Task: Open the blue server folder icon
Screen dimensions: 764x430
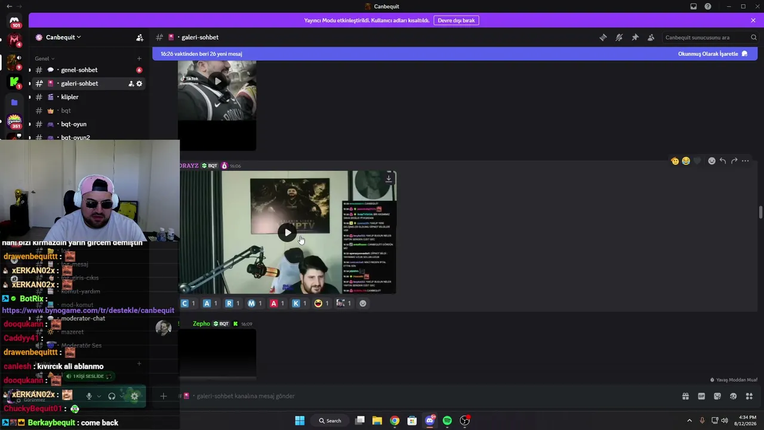Action: pyautogui.click(x=14, y=102)
